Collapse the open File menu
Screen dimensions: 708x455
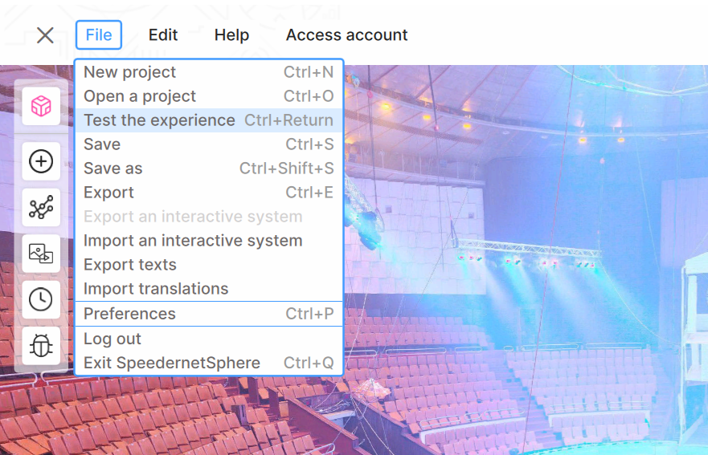[99, 35]
